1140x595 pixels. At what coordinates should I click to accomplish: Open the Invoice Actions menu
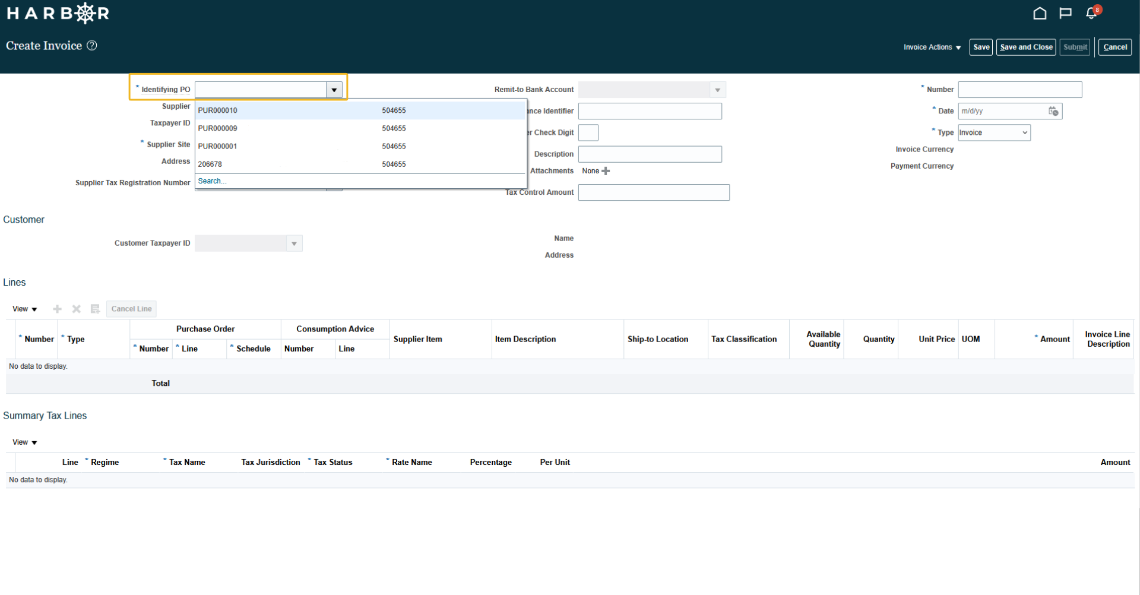pos(932,47)
